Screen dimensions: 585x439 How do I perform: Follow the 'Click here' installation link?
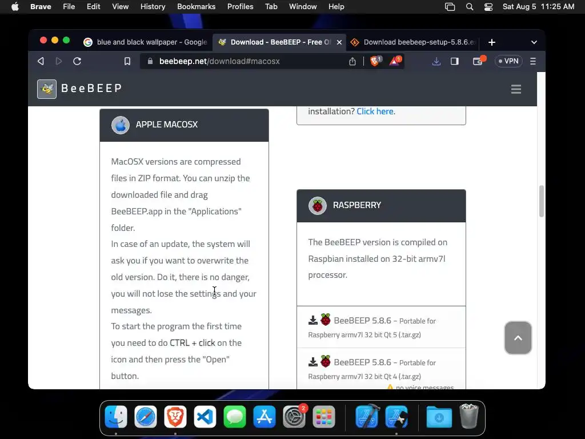375,111
